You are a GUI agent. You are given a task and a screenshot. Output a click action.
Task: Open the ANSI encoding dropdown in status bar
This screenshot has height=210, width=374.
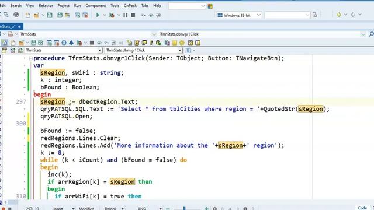[160, 209]
